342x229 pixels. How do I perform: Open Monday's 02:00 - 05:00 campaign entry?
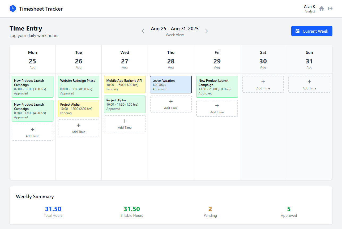tap(32, 87)
